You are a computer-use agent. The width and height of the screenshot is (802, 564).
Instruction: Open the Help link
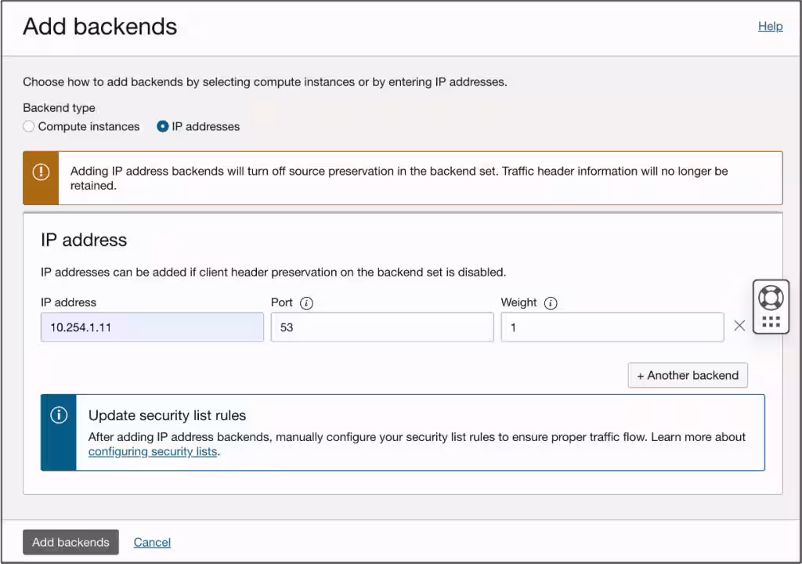pyautogui.click(x=770, y=26)
